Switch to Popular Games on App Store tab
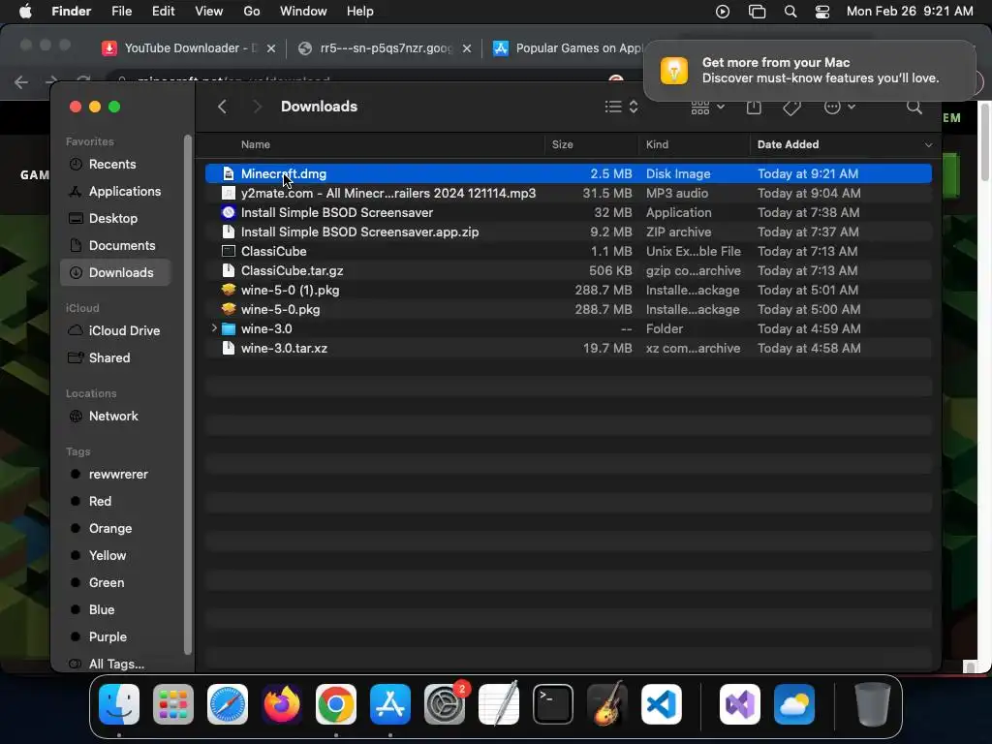Screen dimensions: 992x744 click(x=570, y=48)
